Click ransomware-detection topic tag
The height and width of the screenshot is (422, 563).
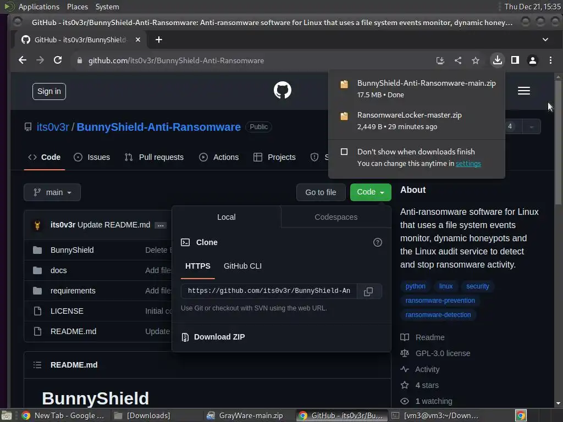438,315
